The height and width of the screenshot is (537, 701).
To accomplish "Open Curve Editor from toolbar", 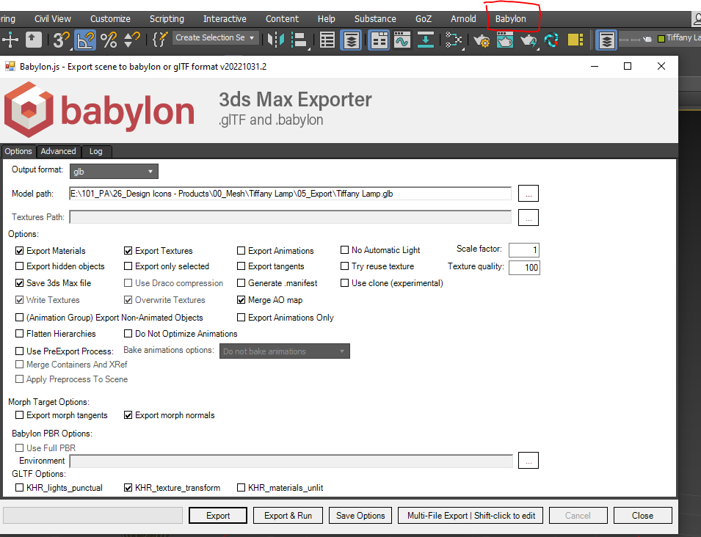I will point(402,40).
